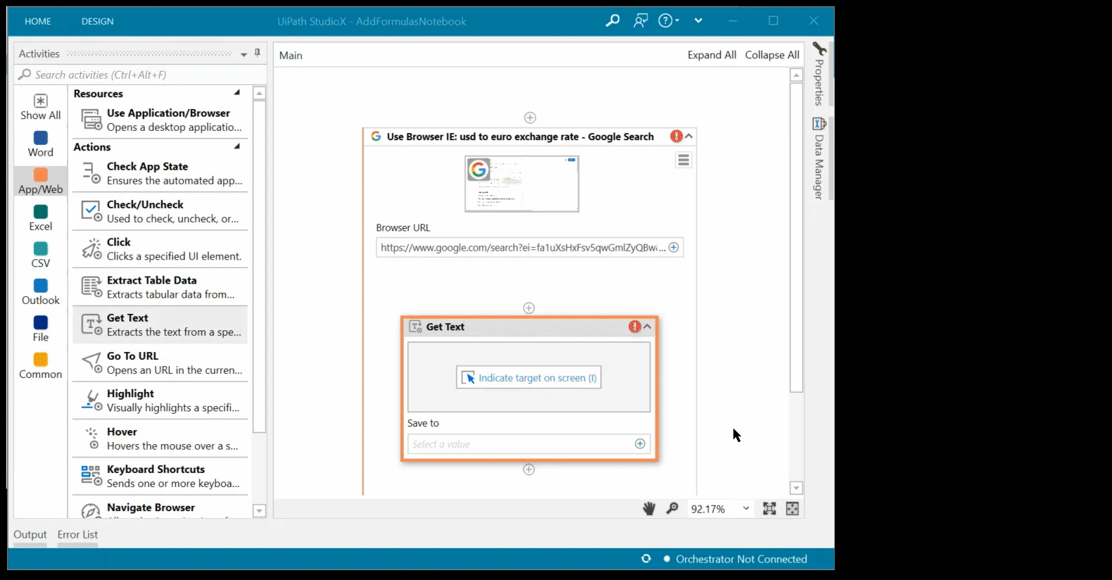Open the Data Manager side panel
This screenshot has height=580, width=1112.
819,158
